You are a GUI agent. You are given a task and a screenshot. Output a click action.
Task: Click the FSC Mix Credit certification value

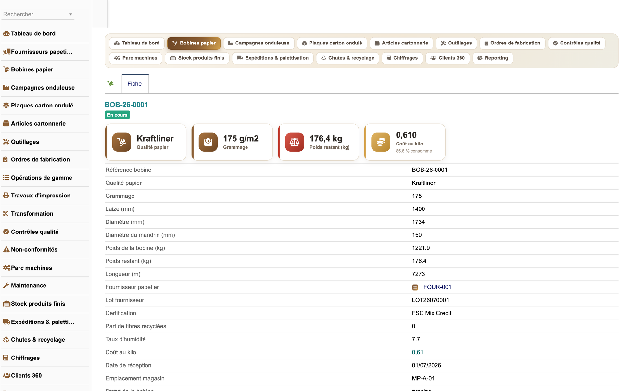point(432,313)
